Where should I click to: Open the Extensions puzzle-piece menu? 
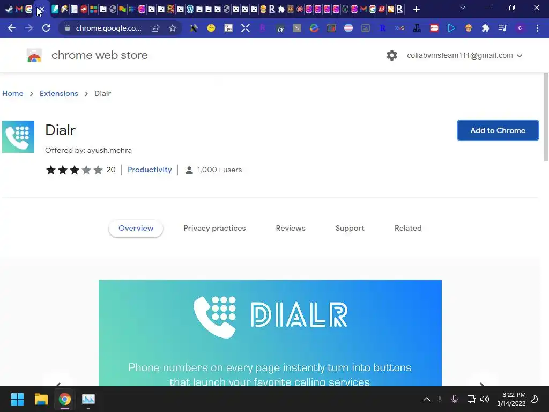(x=486, y=28)
